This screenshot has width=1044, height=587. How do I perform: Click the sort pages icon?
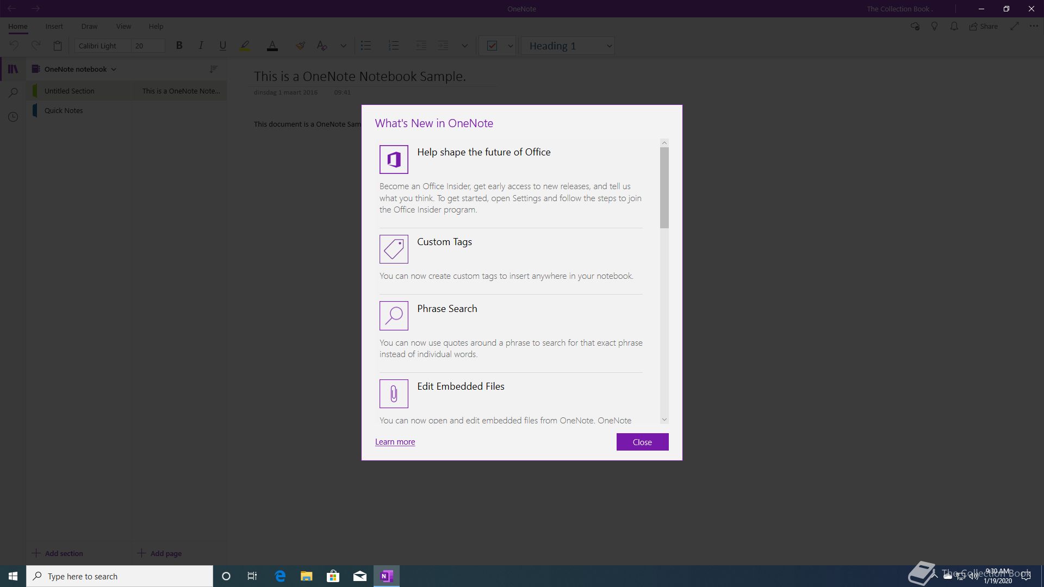tap(214, 69)
